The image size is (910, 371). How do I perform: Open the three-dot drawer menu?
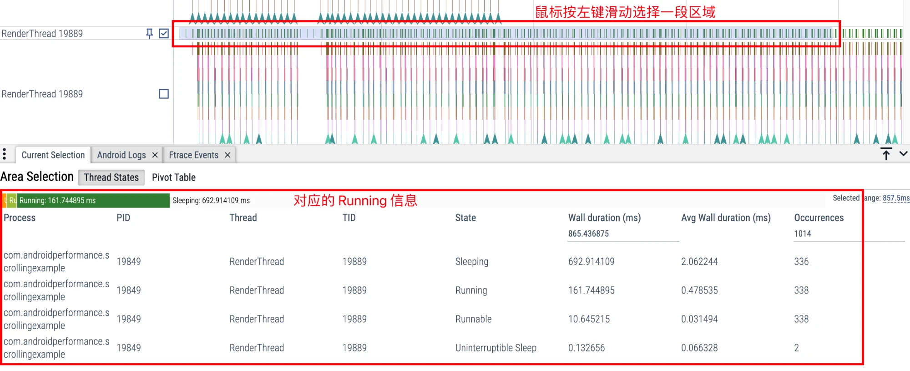5,154
